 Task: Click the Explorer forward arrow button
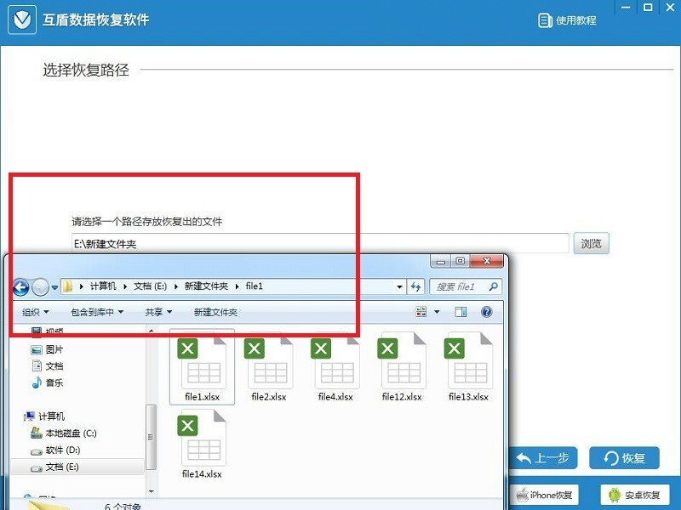pos(40,286)
